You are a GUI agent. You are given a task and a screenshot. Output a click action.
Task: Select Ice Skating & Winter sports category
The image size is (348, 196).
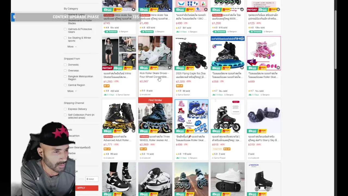[79, 39]
